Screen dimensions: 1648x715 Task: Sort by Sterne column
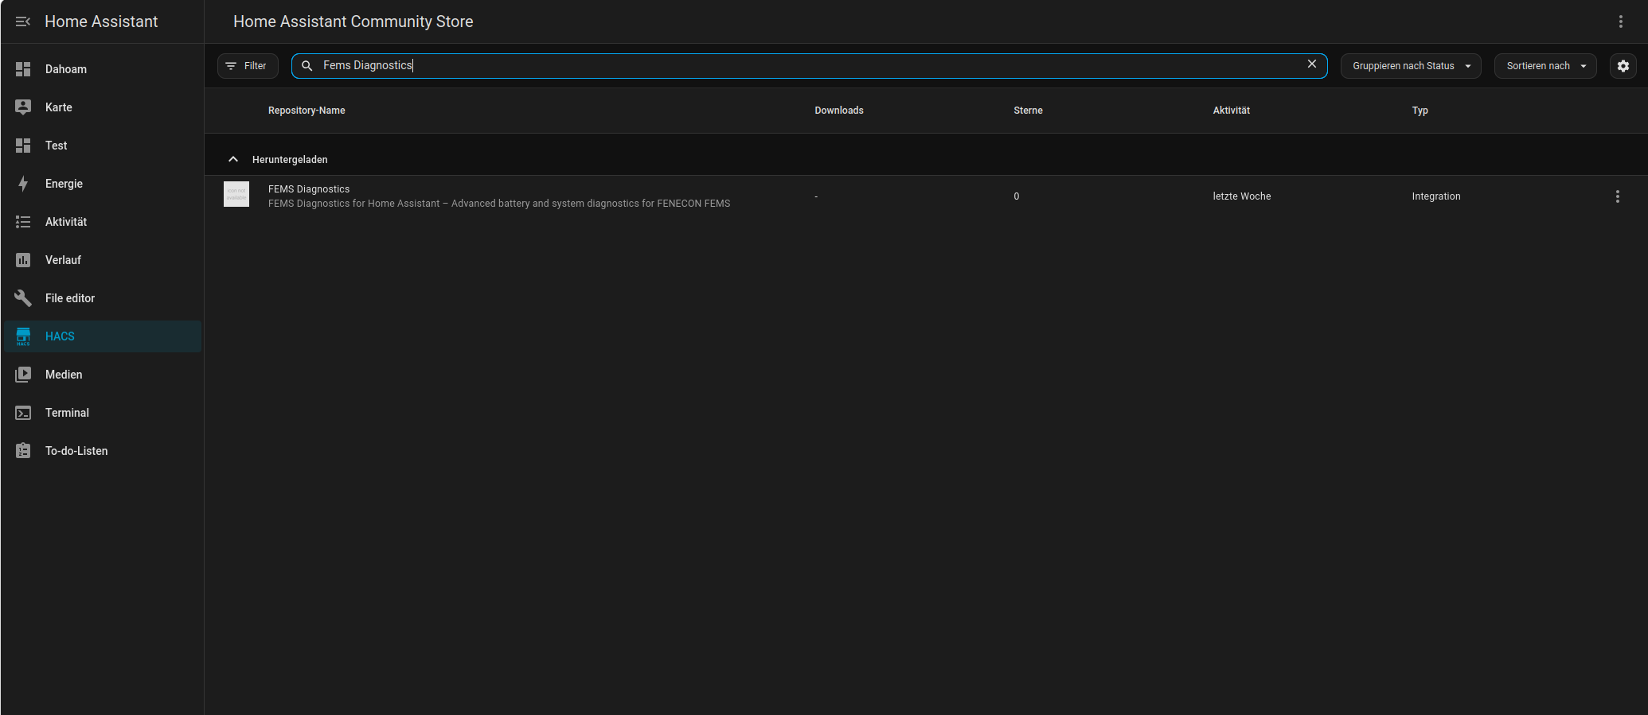click(1028, 111)
